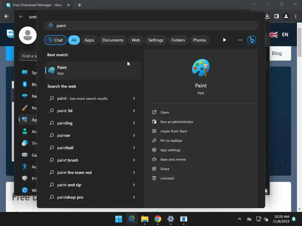Click the Chrome side panel icon
Image resolution: width=302 pixels, height=226 pixels.
click(277, 16)
